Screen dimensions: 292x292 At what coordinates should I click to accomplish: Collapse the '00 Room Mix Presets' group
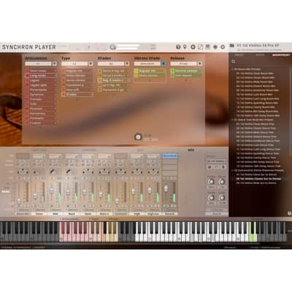232,69
